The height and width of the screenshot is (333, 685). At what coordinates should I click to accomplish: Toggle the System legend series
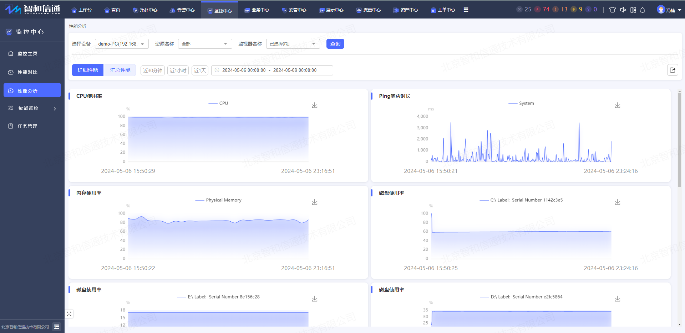click(x=521, y=103)
